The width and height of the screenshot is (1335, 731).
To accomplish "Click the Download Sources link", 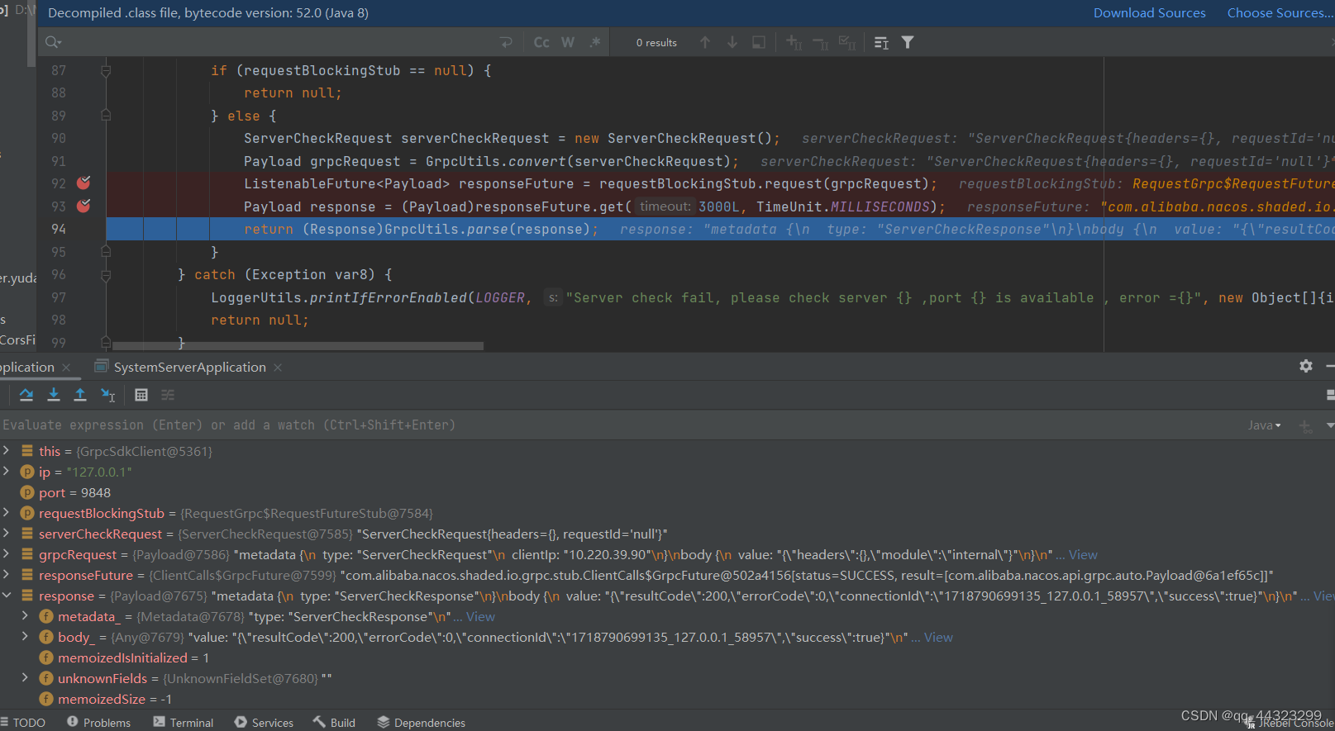I will pos(1149,12).
